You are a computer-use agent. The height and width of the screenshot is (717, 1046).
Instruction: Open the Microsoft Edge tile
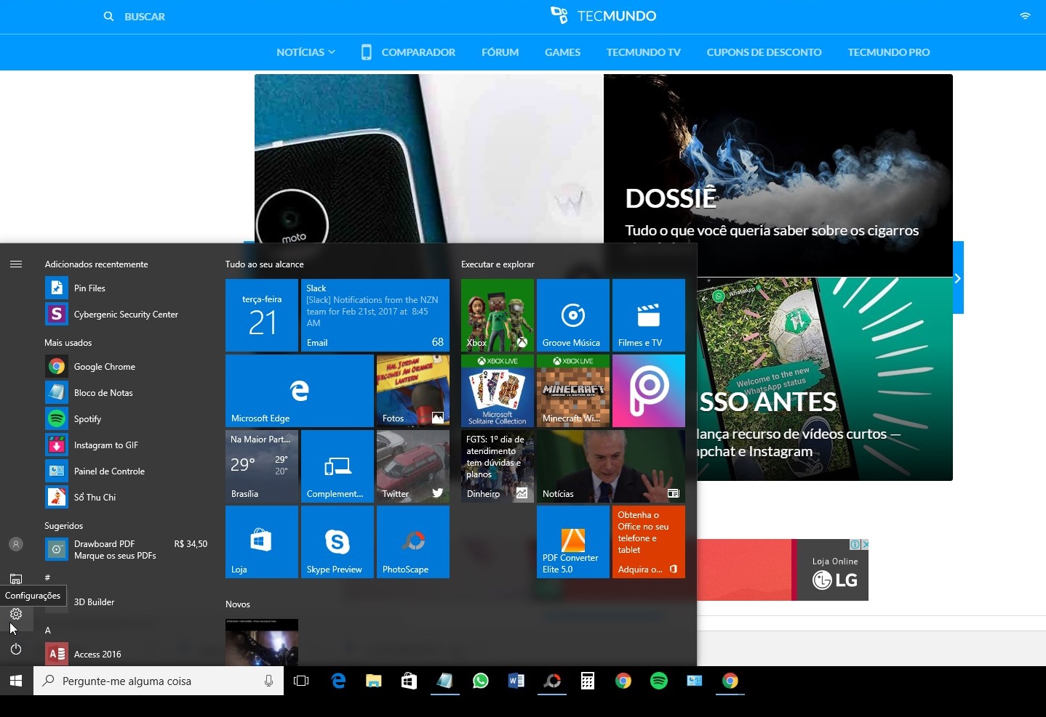click(x=300, y=391)
